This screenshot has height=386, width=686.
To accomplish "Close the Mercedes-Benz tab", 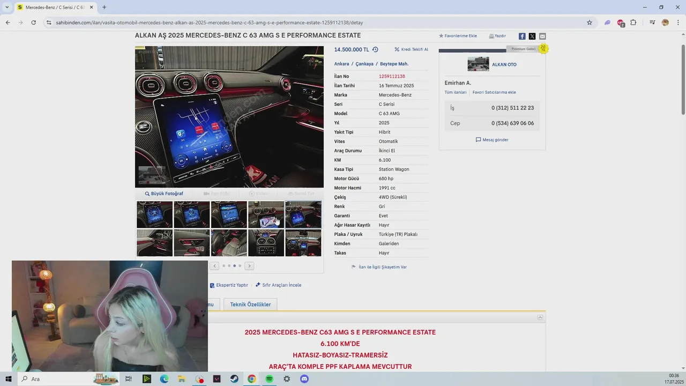I will 91,8.
